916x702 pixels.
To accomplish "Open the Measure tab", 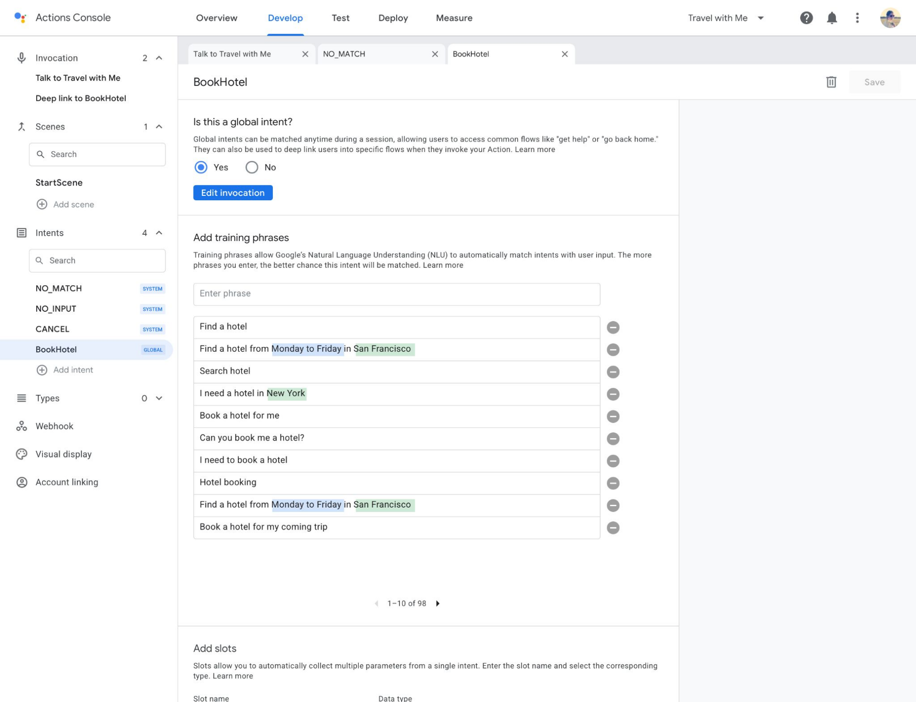I will [454, 18].
